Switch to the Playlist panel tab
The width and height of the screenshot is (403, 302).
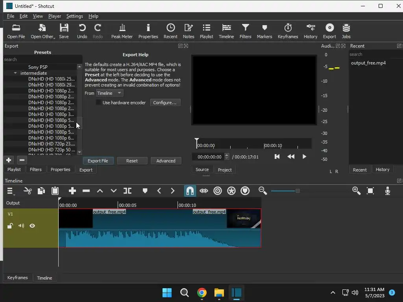click(14, 169)
